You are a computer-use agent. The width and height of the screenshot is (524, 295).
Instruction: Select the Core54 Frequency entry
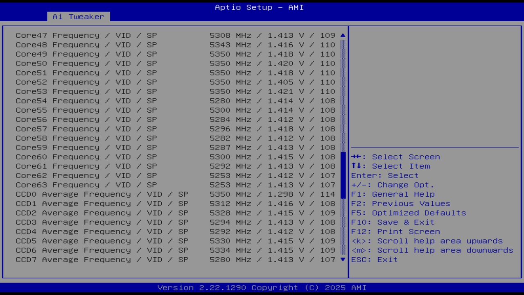[x=123, y=100]
